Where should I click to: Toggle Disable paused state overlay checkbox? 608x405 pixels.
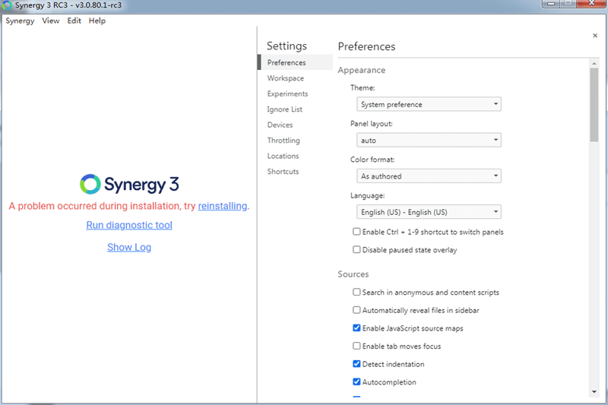point(356,249)
